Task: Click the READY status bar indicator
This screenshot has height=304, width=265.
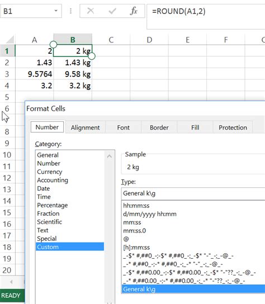Action: point(11,296)
